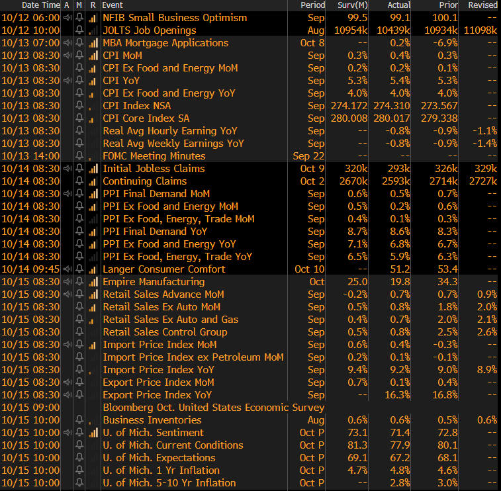The image size is (501, 491).
Task: Click the speaker icon beside CPI MoM
Action: point(67,56)
